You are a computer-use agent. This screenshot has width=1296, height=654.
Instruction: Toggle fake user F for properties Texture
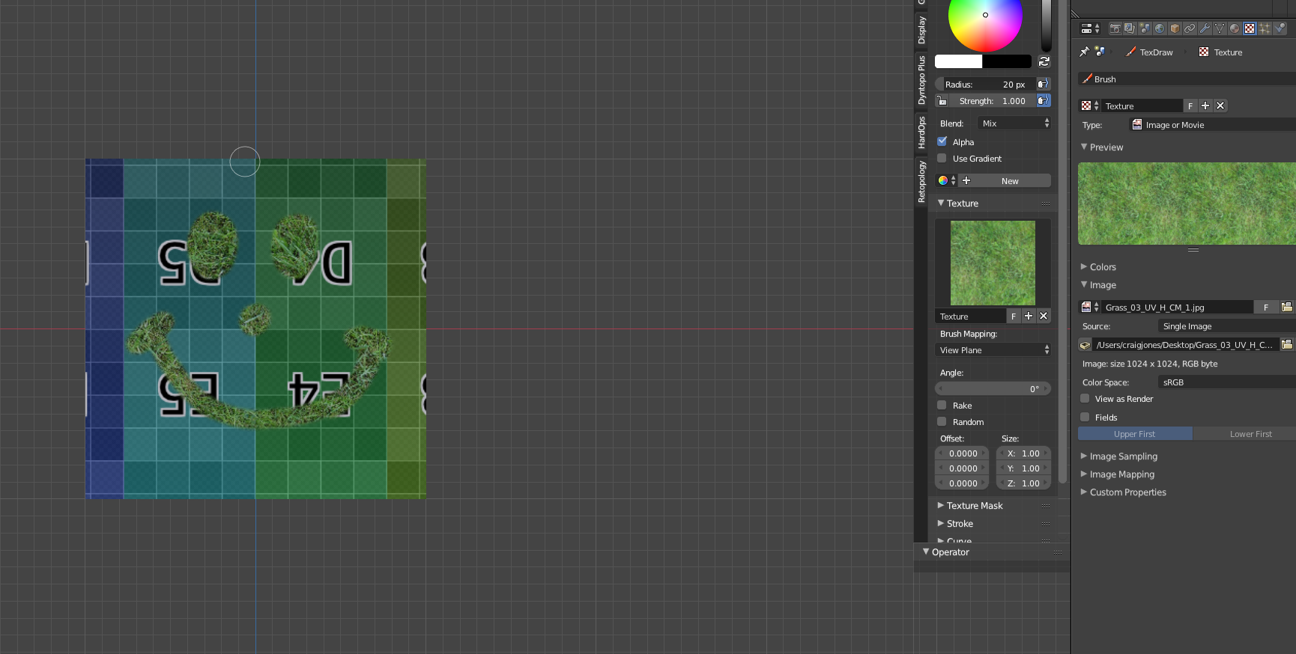(x=1190, y=106)
